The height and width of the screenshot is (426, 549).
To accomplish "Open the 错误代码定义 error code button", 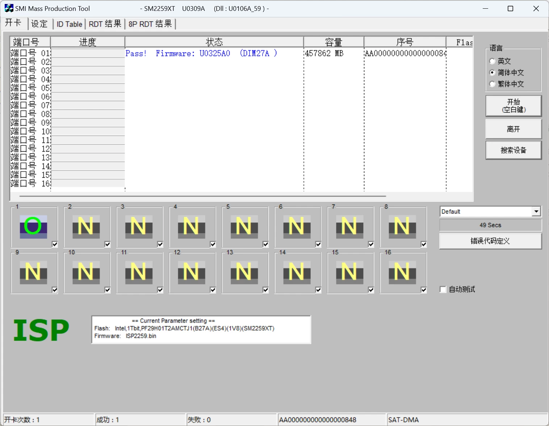I will pos(490,241).
